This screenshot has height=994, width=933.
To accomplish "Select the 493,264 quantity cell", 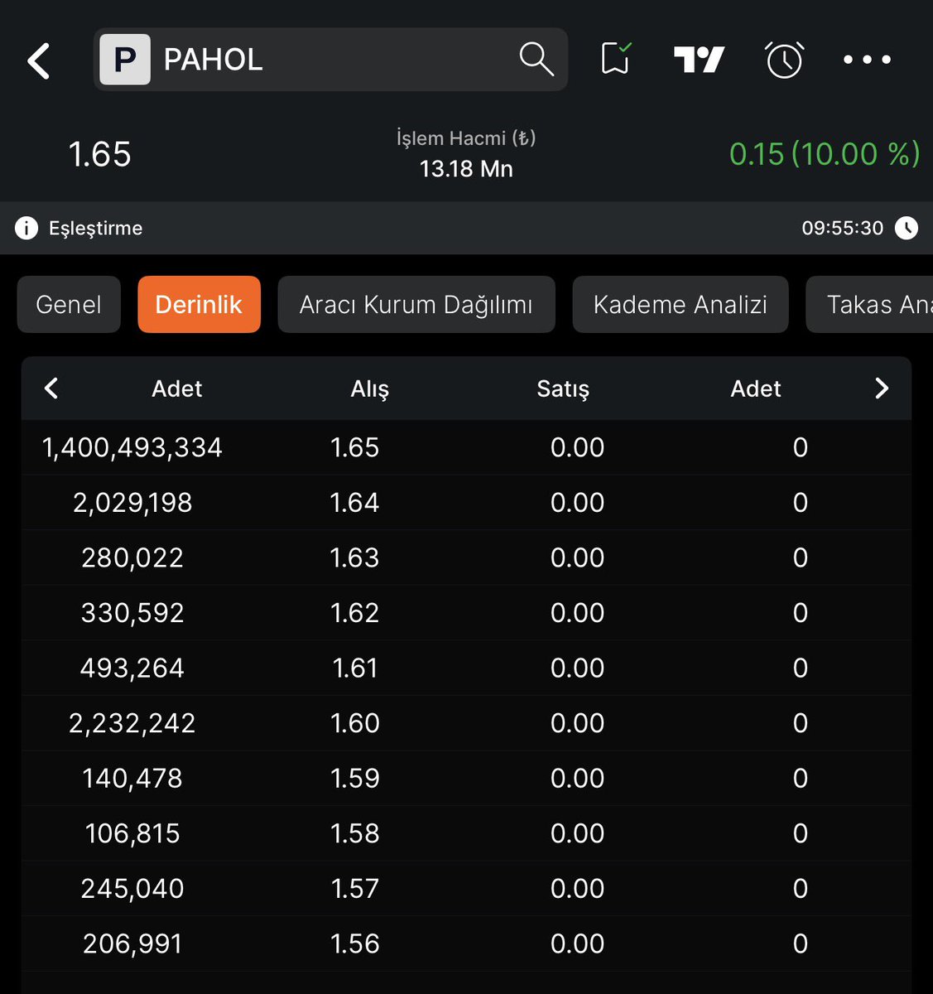I will (132, 668).
